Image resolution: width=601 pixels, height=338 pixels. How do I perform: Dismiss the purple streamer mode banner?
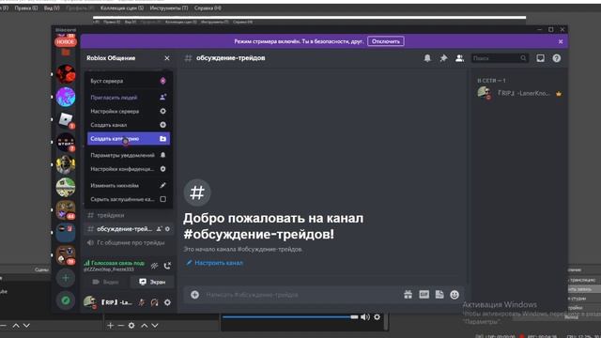pyautogui.click(x=561, y=41)
